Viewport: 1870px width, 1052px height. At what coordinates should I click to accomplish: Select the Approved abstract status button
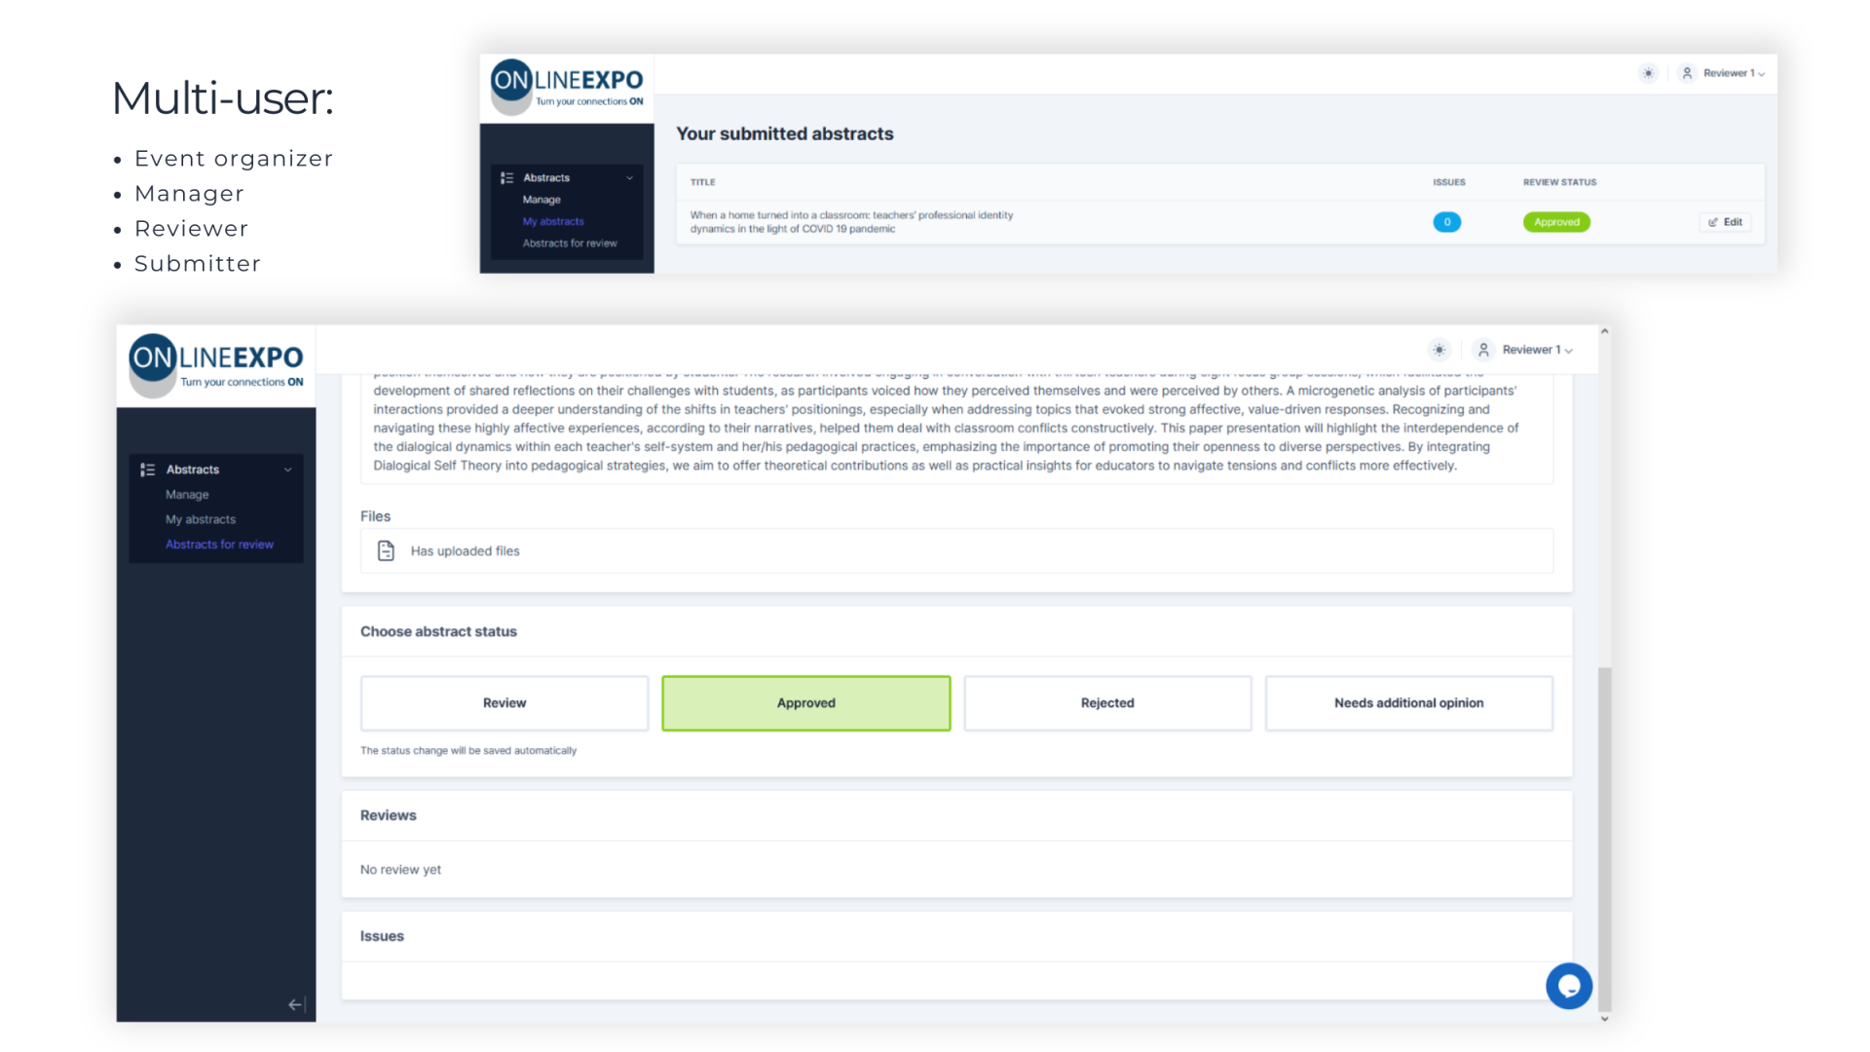(805, 702)
